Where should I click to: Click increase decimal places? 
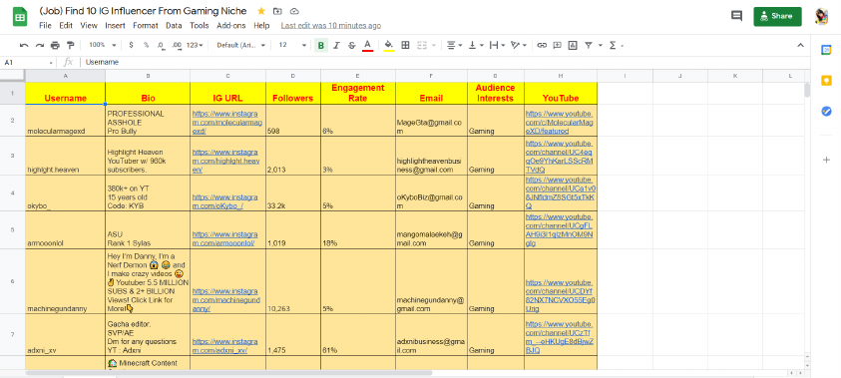(x=177, y=46)
